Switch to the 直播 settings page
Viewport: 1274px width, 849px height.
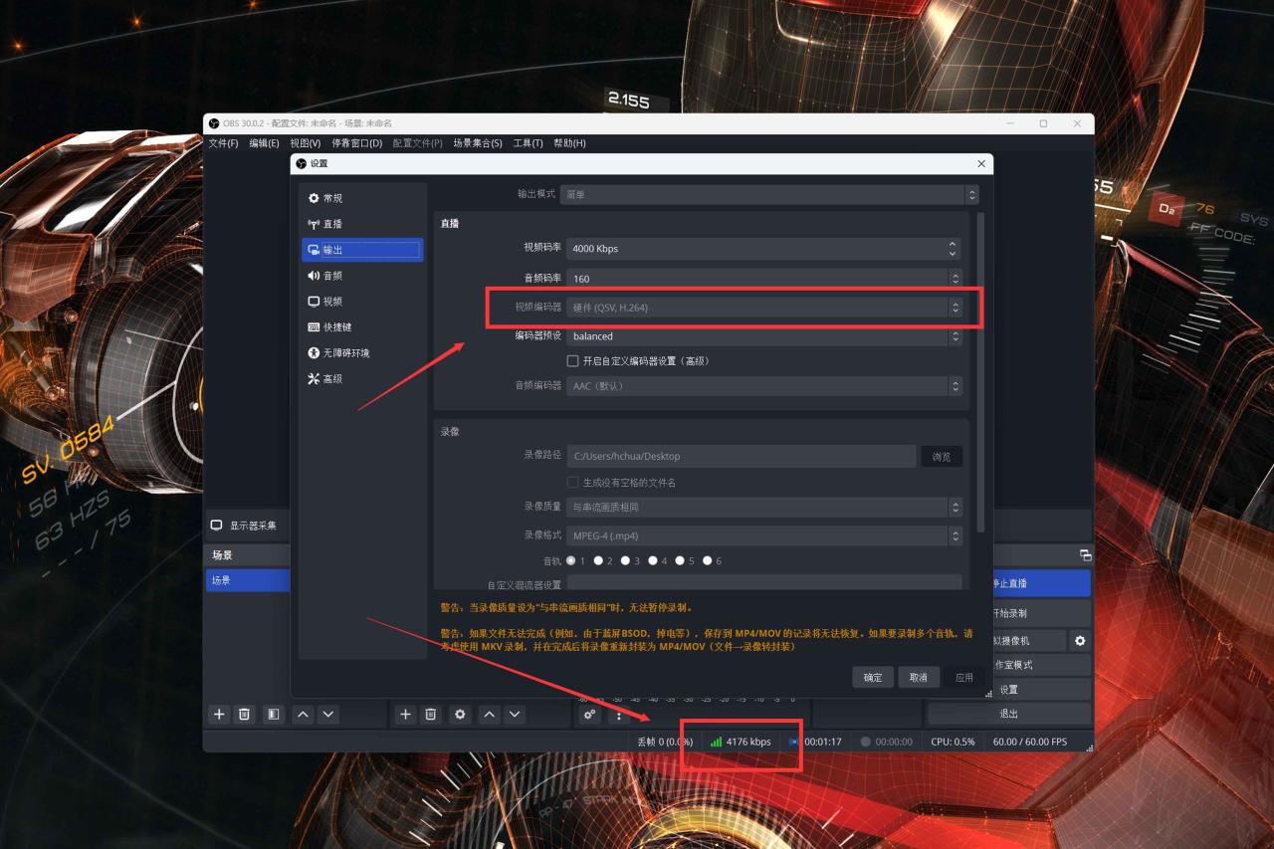point(362,224)
